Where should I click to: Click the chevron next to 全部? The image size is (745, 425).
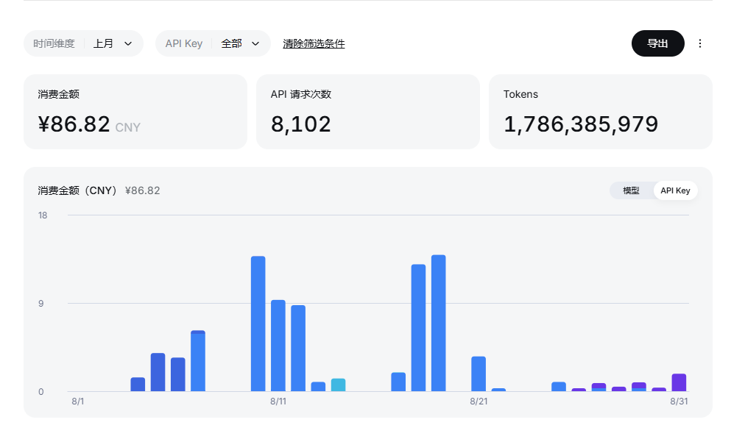(255, 43)
